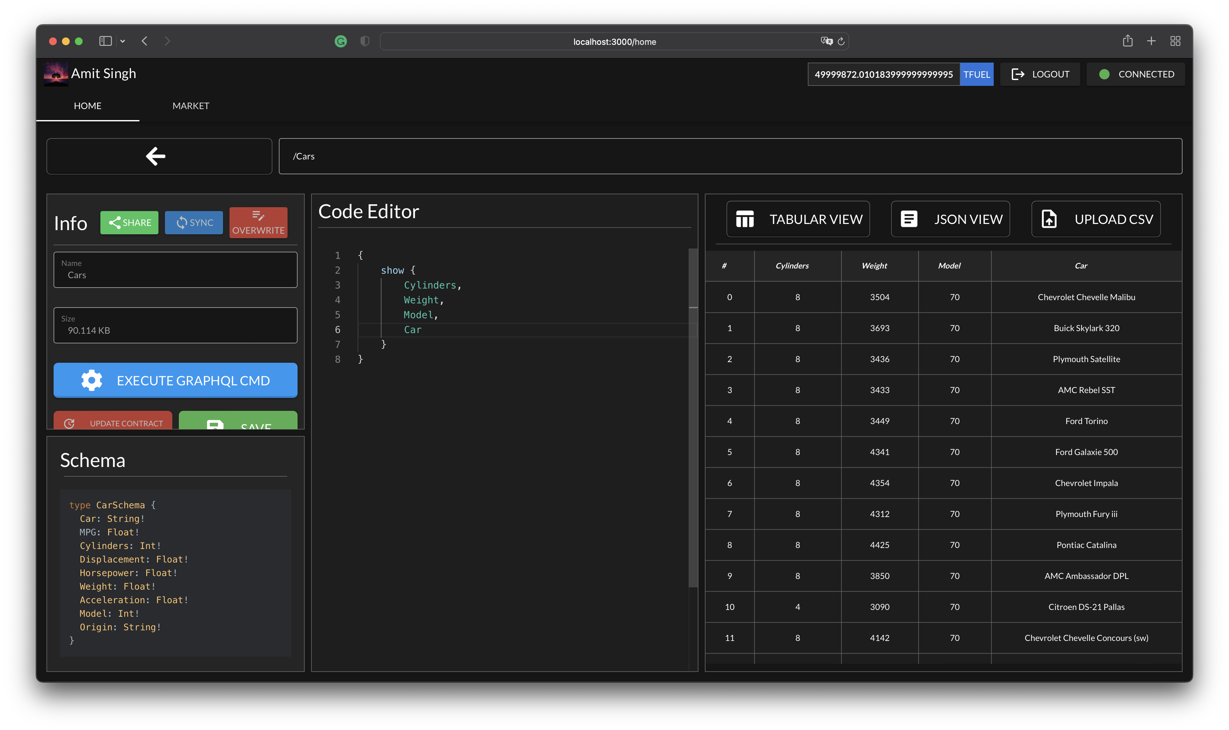Image resolution: width=1229 pixels, height=730 pixels.
Task: Click the Update Contract button
Action: pyautogui.click(x=113, y=422)
